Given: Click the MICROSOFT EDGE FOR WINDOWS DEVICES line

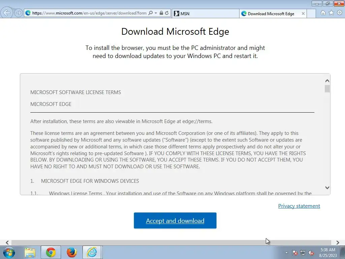Looking at the screenshot, I should click(x=90, y=181).
